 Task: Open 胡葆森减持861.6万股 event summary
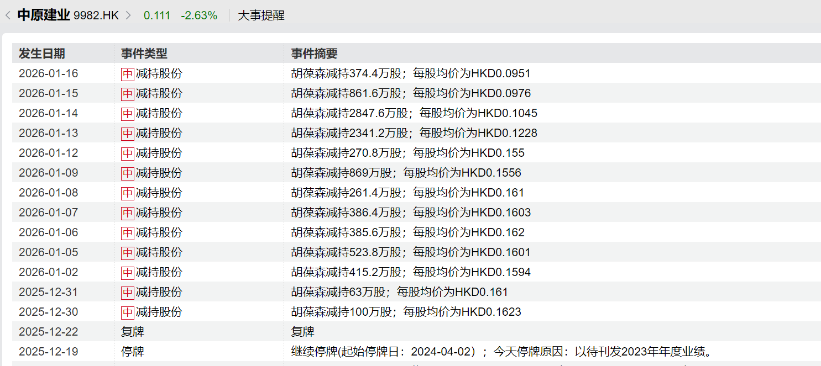click(411, 93)
